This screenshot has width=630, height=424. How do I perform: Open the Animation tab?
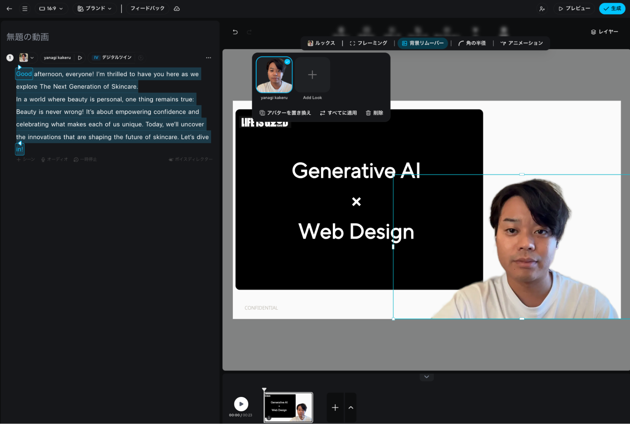[x=522, y=43]
